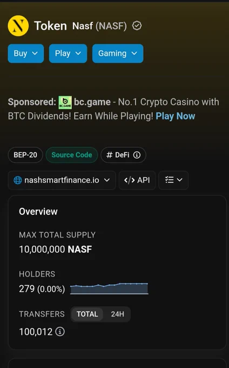Click the BEP-20 tag

point(25,155)
